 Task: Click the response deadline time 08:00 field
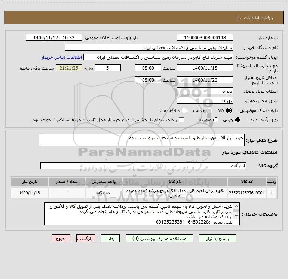(148, 68)
